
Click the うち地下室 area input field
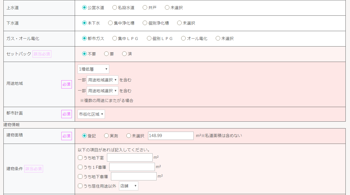130,158
